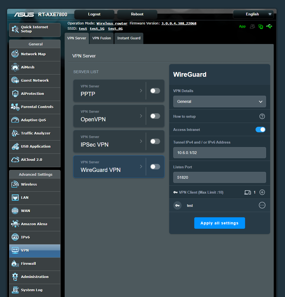Click the How to setup label
The height and width of the screenshot is (297, 285).
coord(184,117)
